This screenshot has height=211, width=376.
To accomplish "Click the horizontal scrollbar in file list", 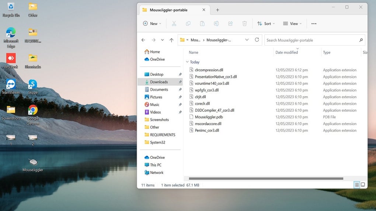I will (x=266, y=178).
